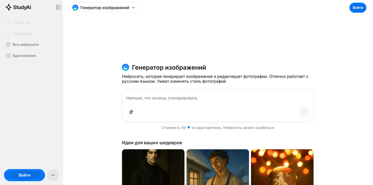373x185 pixels.
Task: Attach a file using the paperclip
Action: coord(131,112)
